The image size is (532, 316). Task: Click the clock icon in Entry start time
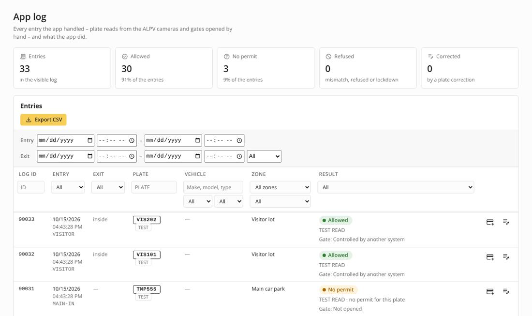pos(132,140)
